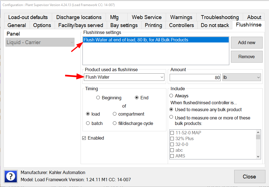Enable the 11-52-0 MAP checkbox

point(172,133)
